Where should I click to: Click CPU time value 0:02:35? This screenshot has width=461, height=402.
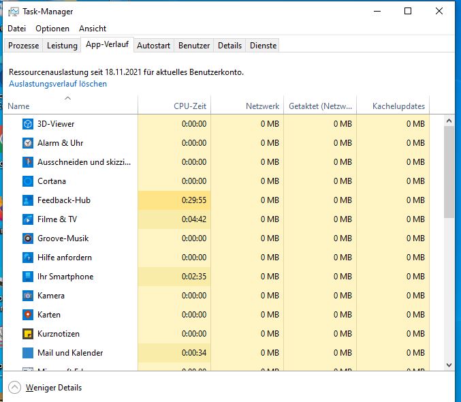[194, 277]
